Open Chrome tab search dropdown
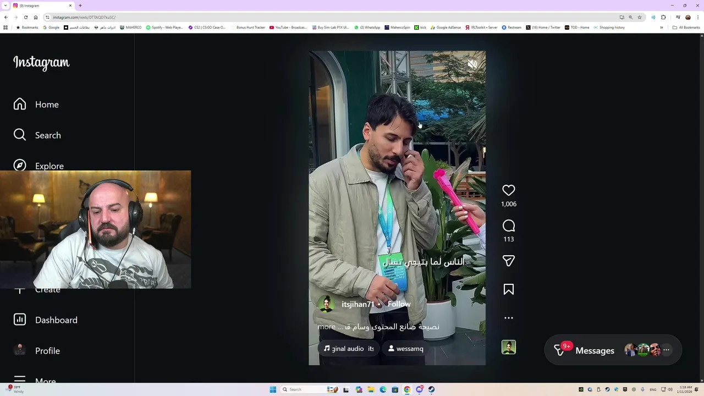Viewport: 704px width, 396px height. coord(5,5)
